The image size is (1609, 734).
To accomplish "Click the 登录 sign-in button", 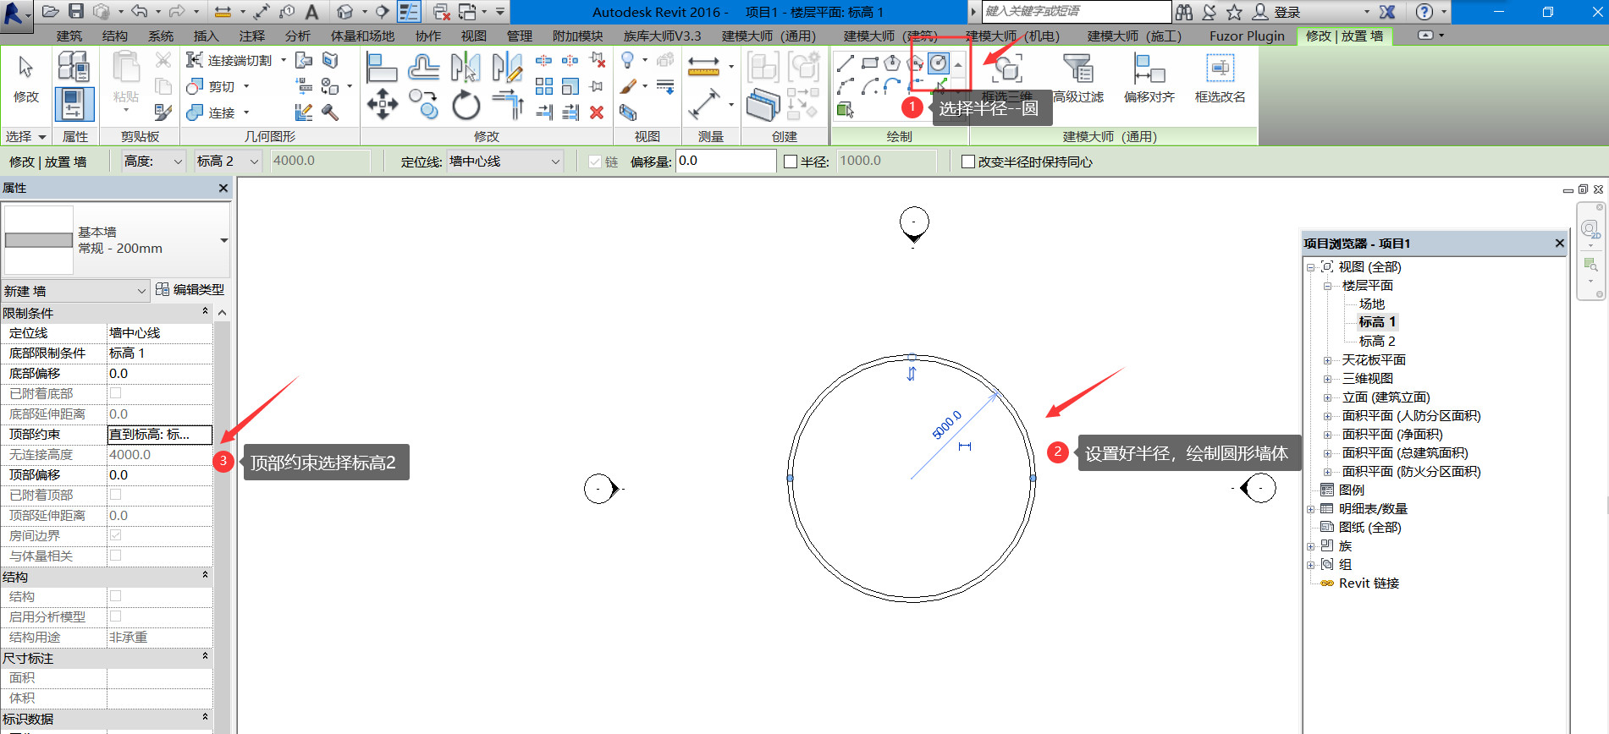I will (x=1277, y=12).
